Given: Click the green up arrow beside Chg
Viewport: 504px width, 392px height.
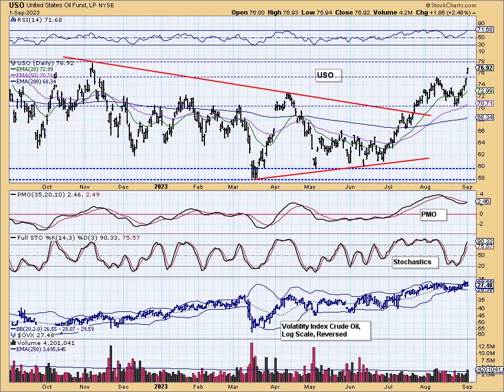Looking at the screenshot, I should point(474,13).
